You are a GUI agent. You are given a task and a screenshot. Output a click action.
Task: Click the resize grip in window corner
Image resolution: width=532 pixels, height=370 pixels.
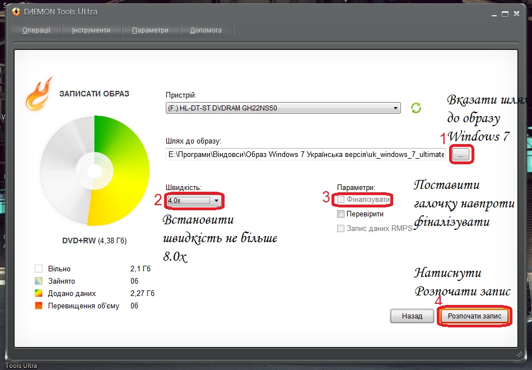pos(518,354)
